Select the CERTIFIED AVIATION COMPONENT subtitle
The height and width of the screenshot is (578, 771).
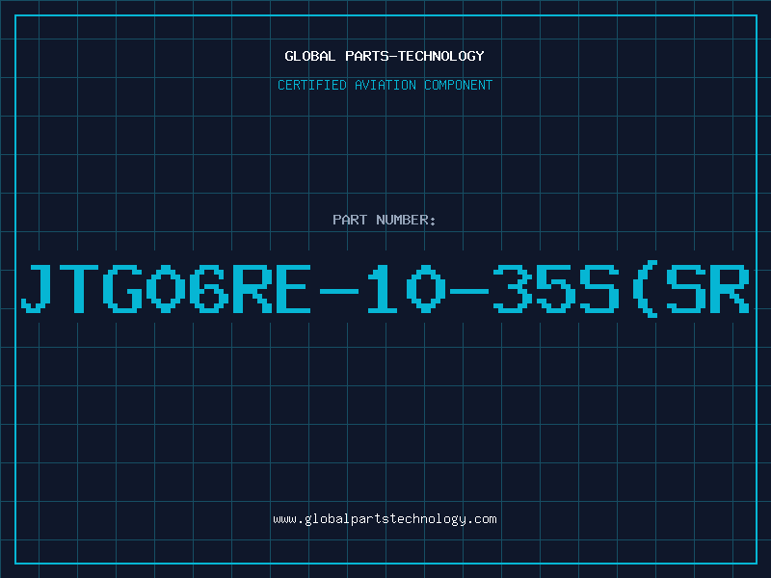(385, 85)
